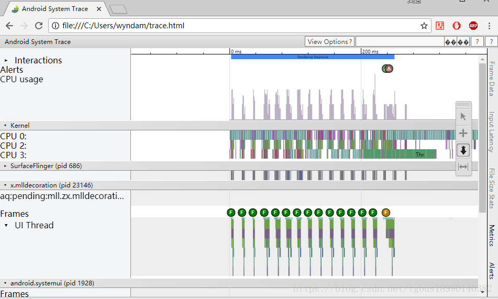Image resolution: width=498 pixels, height=299 pixels.
Task: Open the View Options menu
Action: 329,41
